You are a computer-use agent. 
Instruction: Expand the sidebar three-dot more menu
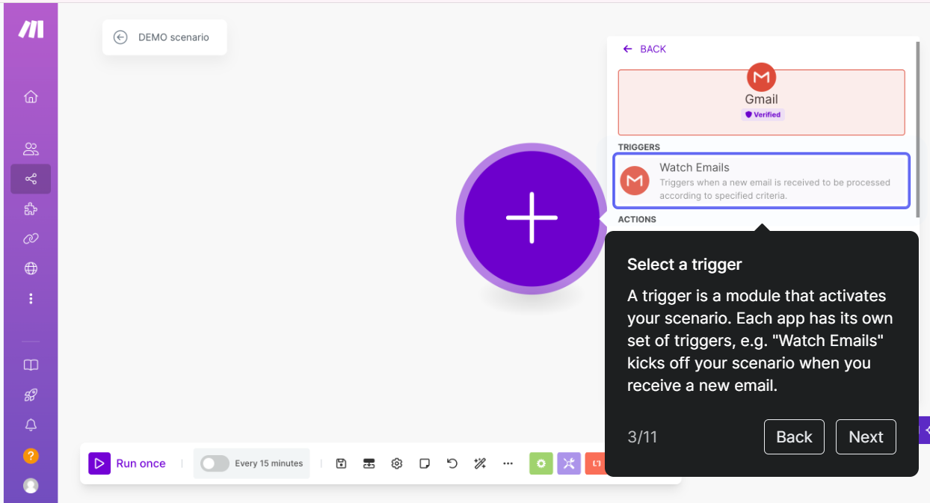(x=31, y=298)
